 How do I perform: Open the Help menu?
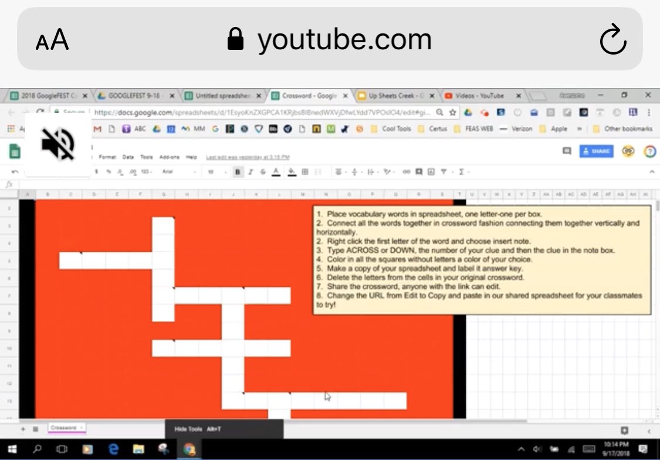click(x=191, y=157)
